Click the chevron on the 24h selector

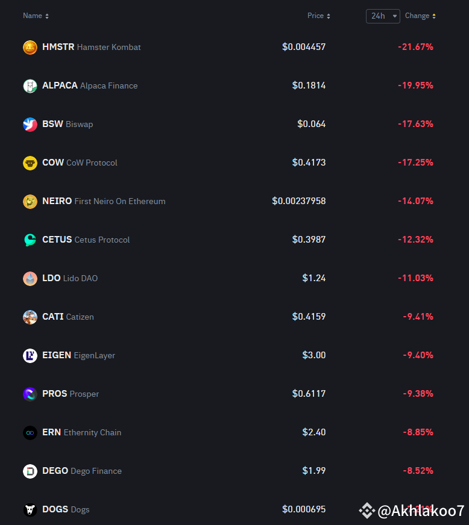click(x=396, y=16)
